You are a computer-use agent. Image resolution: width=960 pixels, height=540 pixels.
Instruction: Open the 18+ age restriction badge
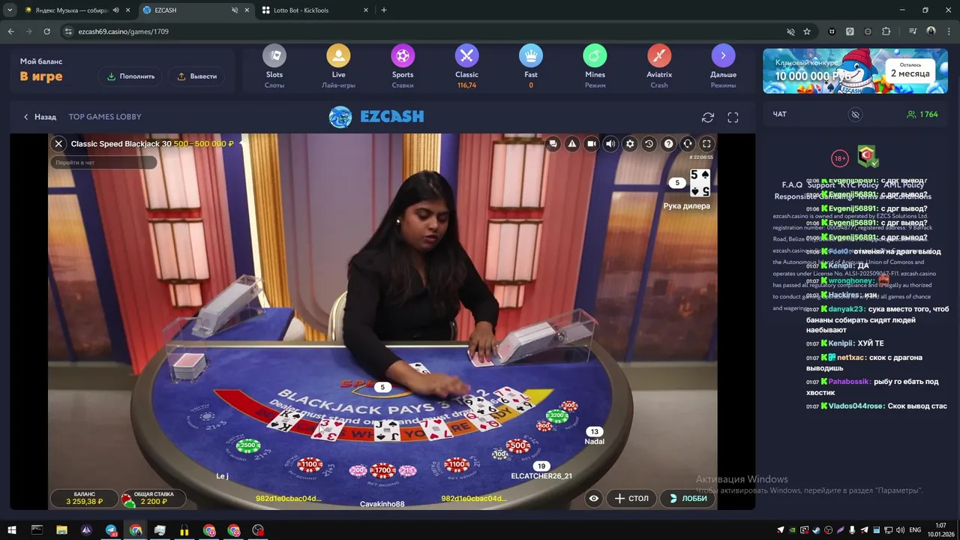[x=840, y=158]
